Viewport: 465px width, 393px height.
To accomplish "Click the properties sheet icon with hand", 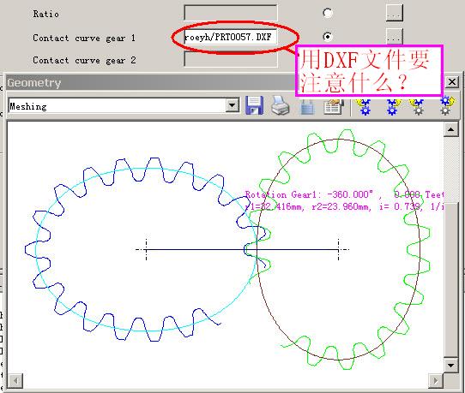I will 334,106.
